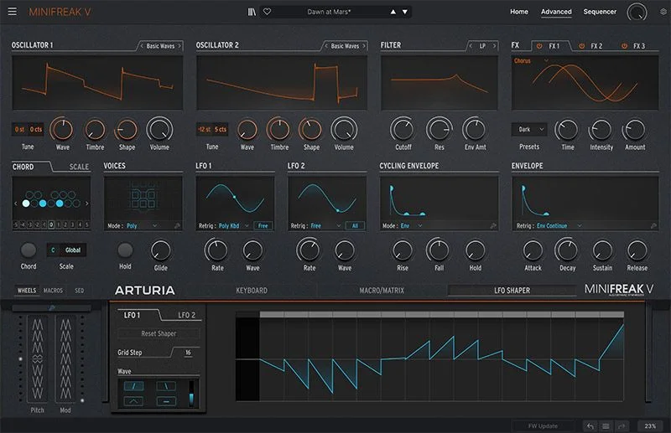Viewport: 671px width, 433px height.
Task: Select the ramp-down wave shape button
Action: point(166,386)
